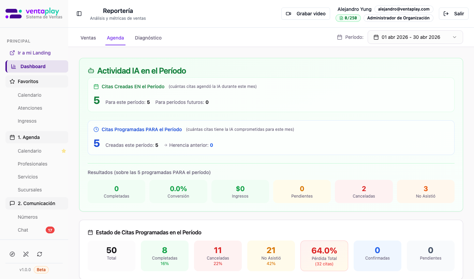Collapse the 1. Agenda sidebar section
The image size is (474, 279).
tap(37, 137)
